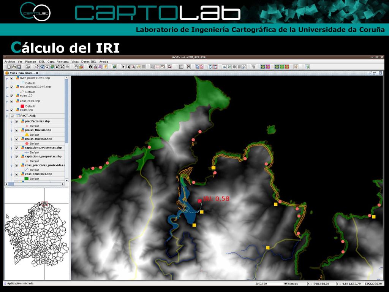Open the Archivo menu
Viewport: 389px width, 292px height.
click(x=9, y=62)
